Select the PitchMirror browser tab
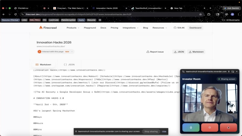The height and width of the screenshot is (136, 242). coord(23,8)
